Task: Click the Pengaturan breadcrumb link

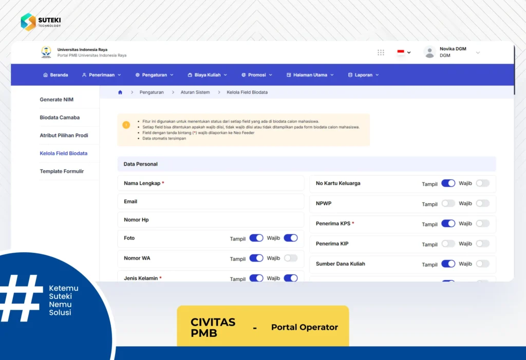Action: pos(152,92)
